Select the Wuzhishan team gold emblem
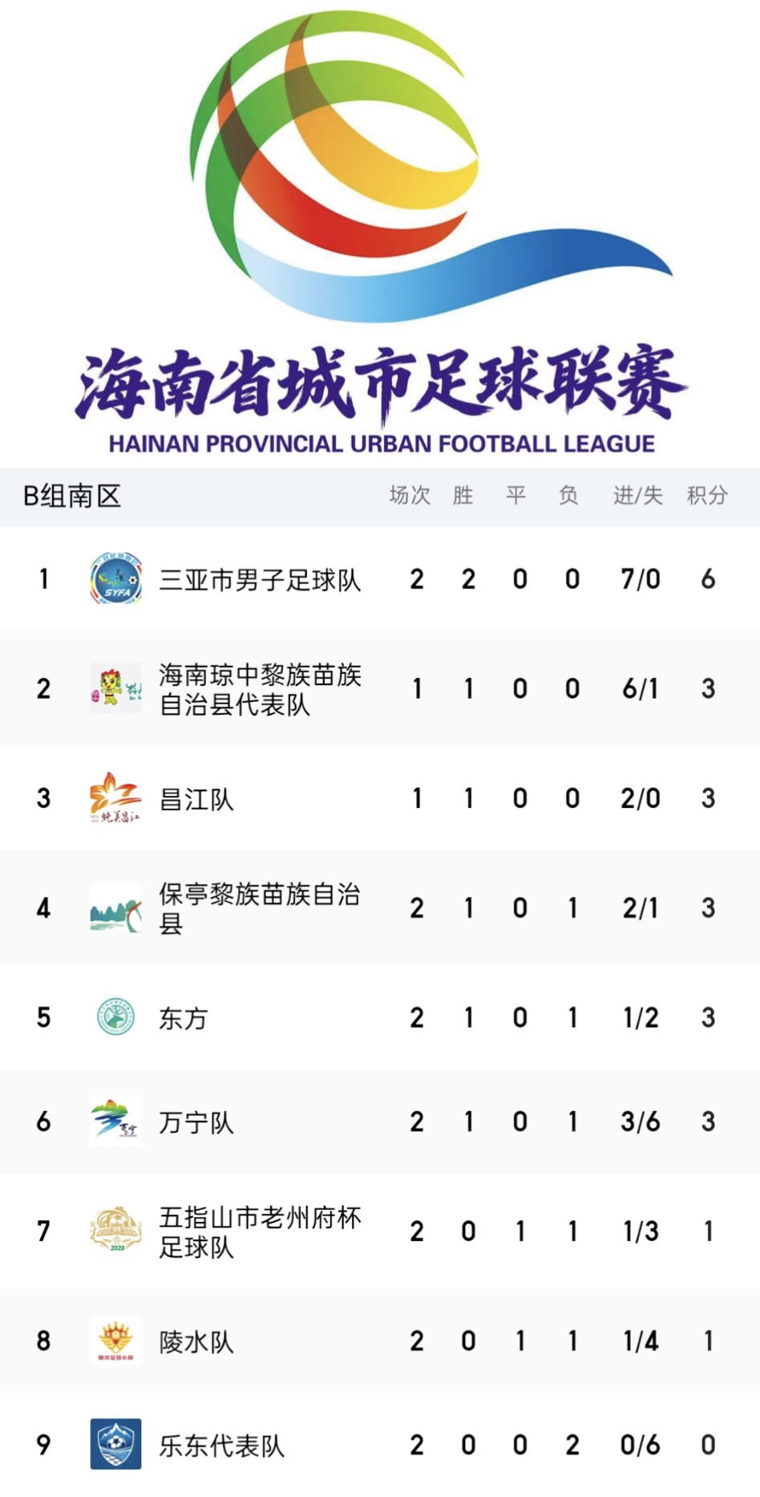760x1497 pixels. coord(115,1230)
